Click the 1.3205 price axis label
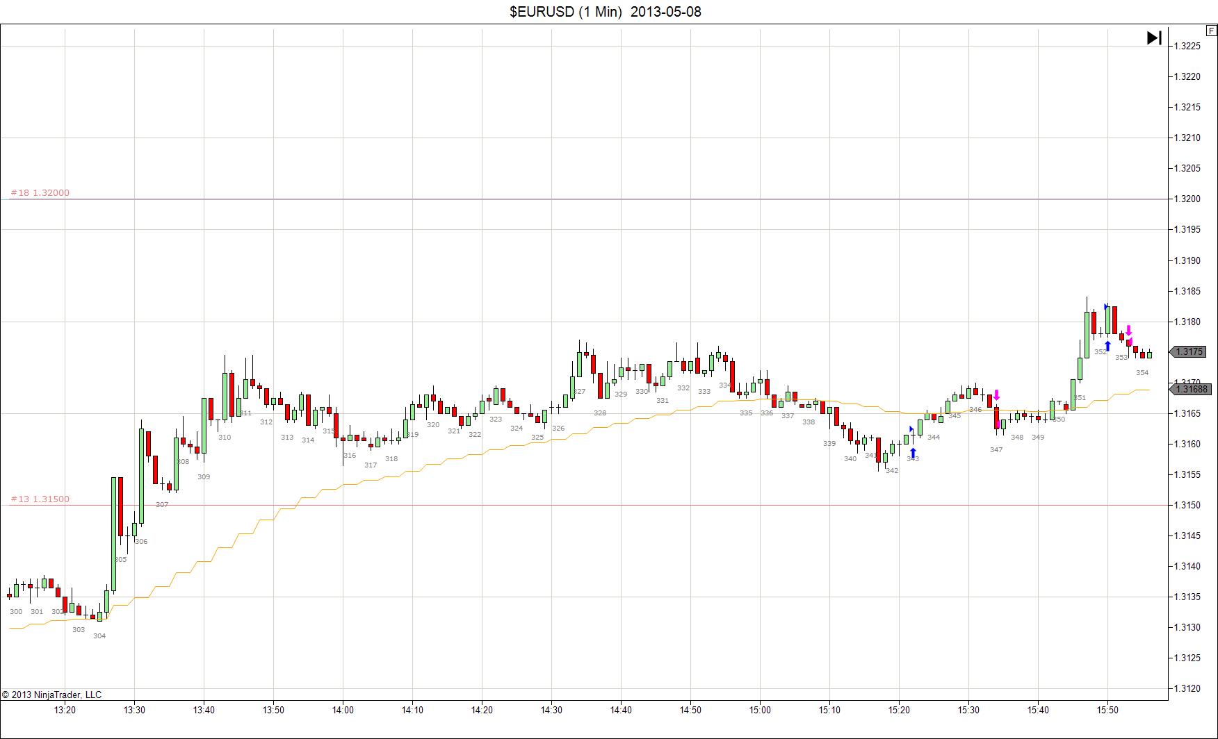This screenshot has width=1218, height=739. point(1187,168)
